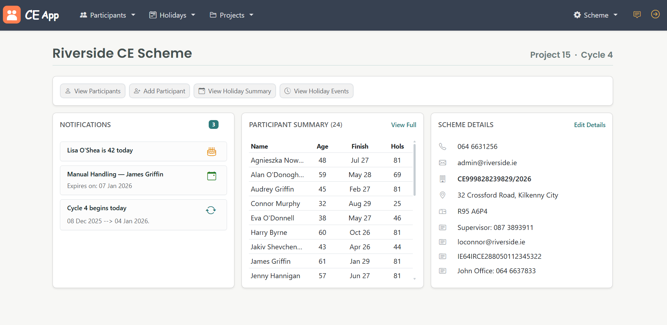Open the Projects menu
The image size is (667, 325).
[x=232, y=15]
